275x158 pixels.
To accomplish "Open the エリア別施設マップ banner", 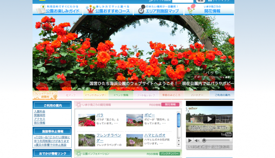I will point(159,9).
